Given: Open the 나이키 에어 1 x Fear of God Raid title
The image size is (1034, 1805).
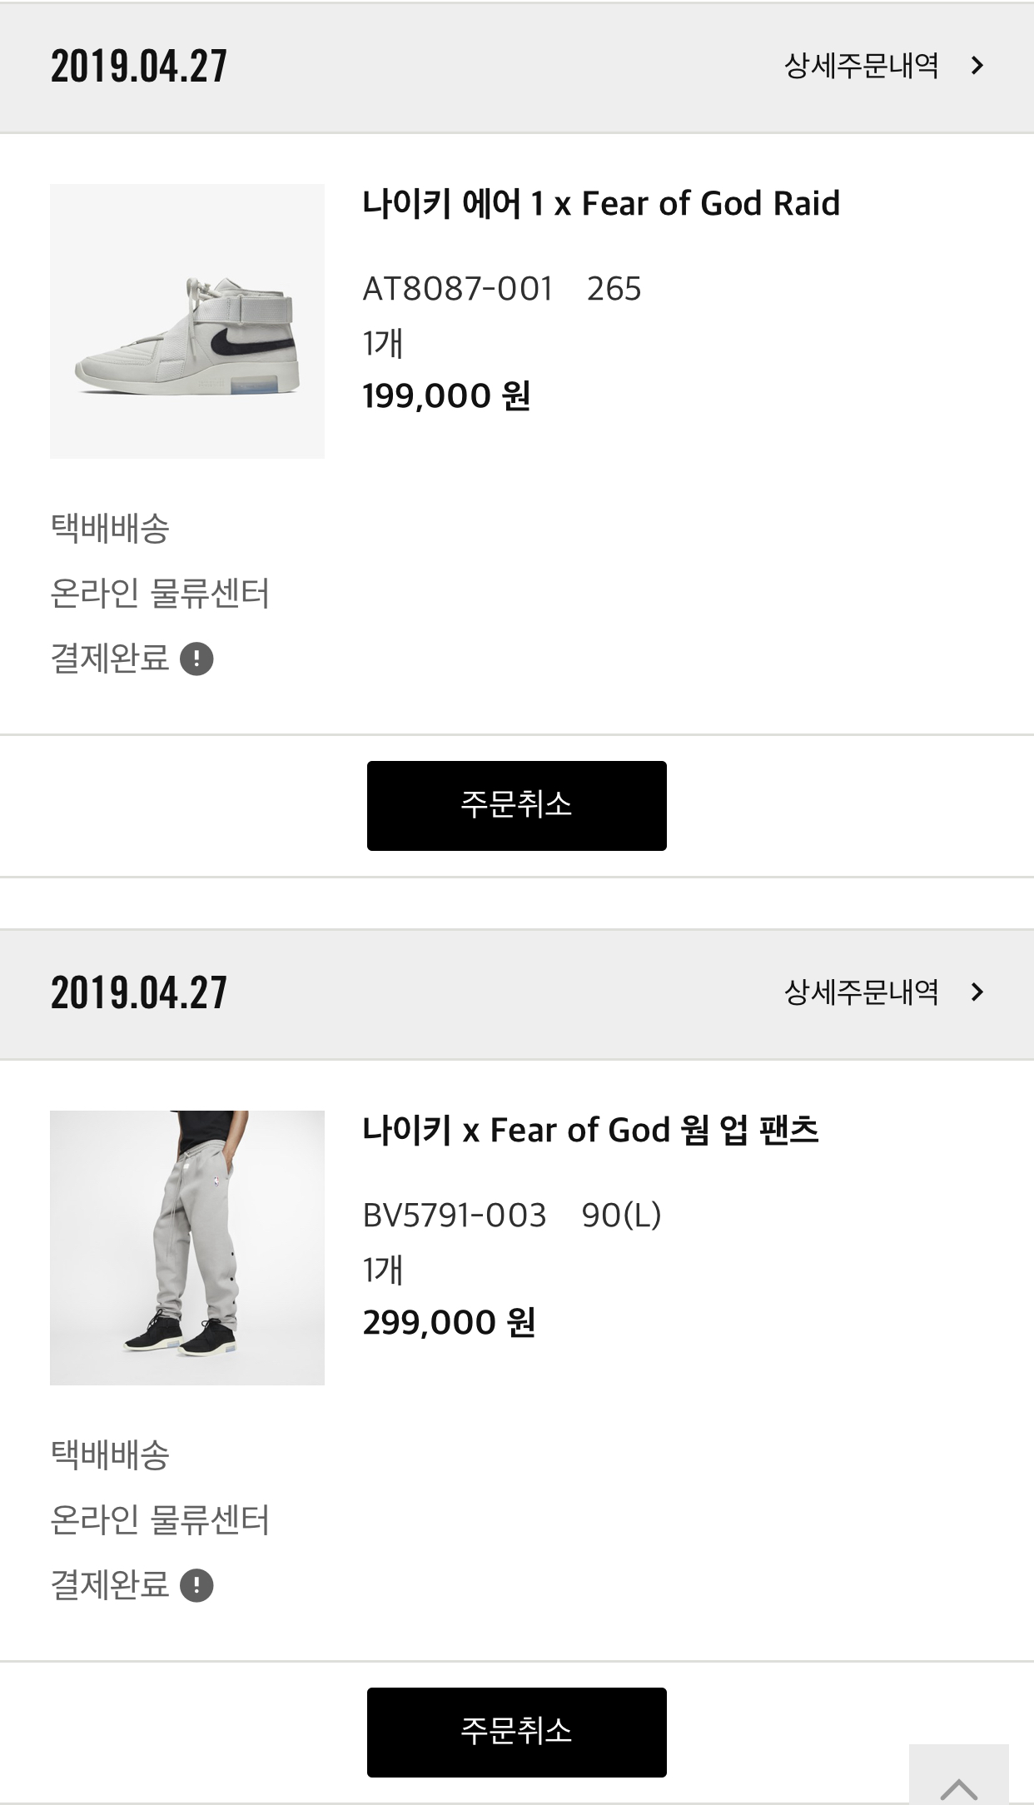Looking at the screenshot, I should click(600, 204).
